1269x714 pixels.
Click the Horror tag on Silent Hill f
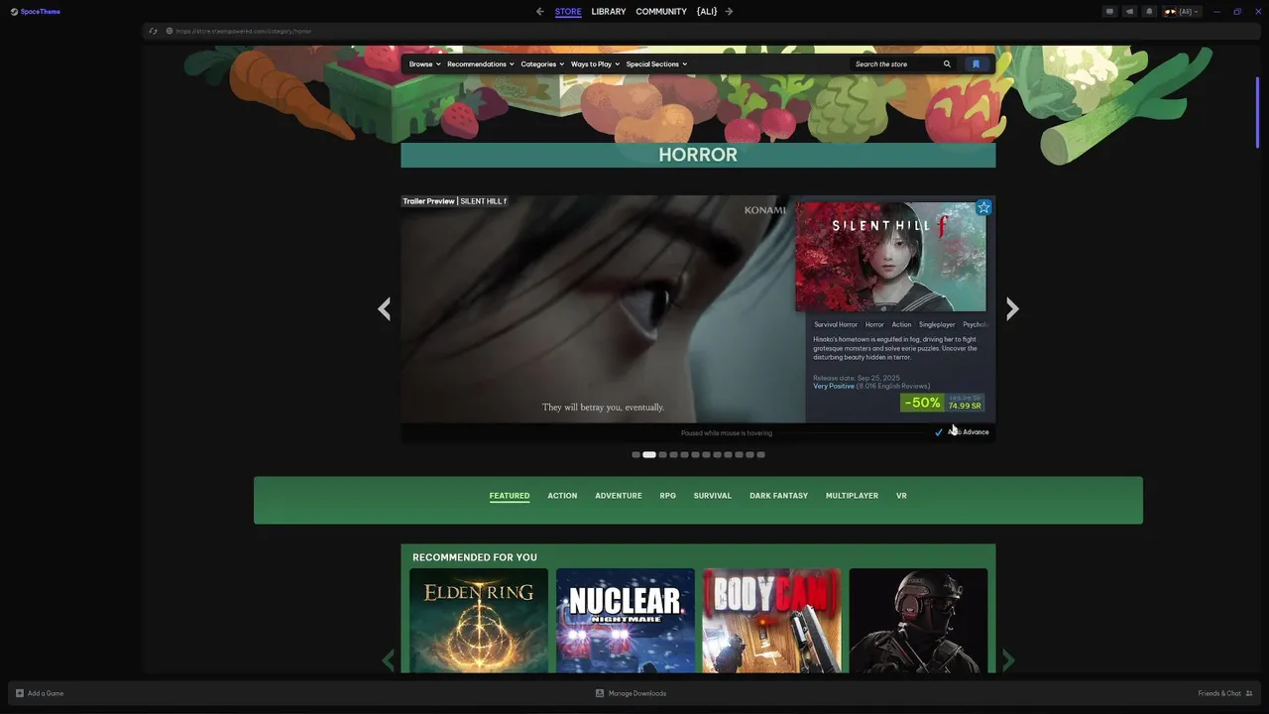[x=874, y=324]
